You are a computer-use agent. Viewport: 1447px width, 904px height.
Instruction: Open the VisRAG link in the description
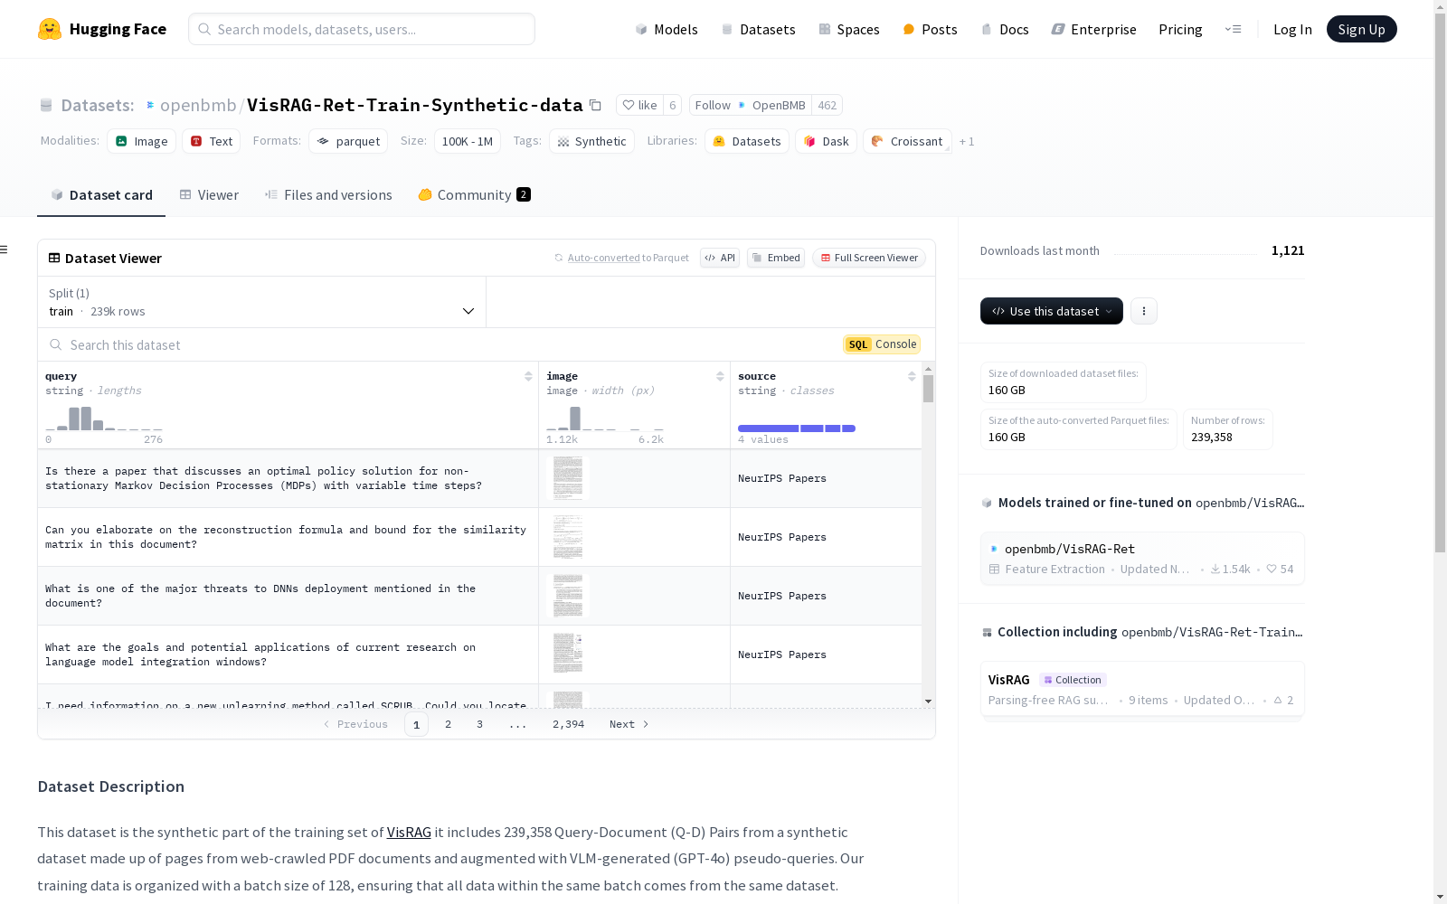pos(409,832)
